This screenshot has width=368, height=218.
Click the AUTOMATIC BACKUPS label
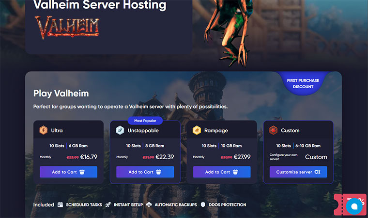click(176, 204)
